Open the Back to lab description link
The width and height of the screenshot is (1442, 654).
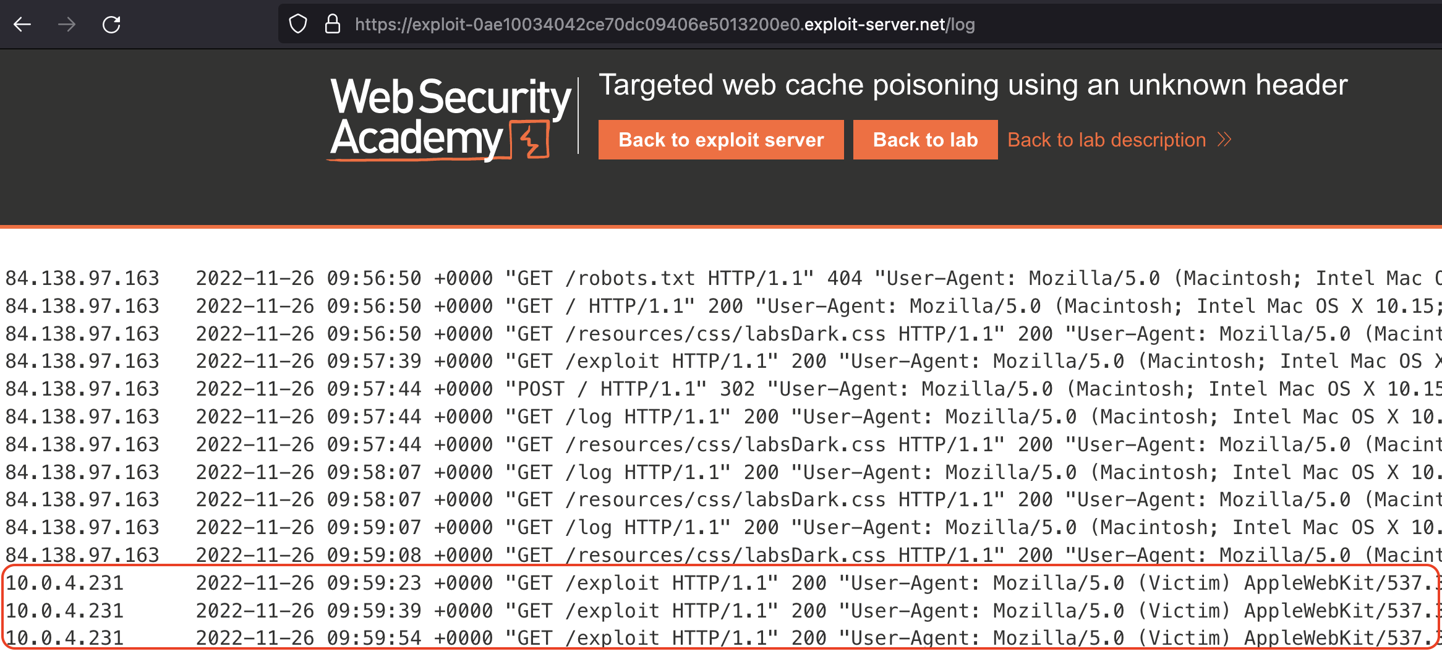(x=1106, y=140)
